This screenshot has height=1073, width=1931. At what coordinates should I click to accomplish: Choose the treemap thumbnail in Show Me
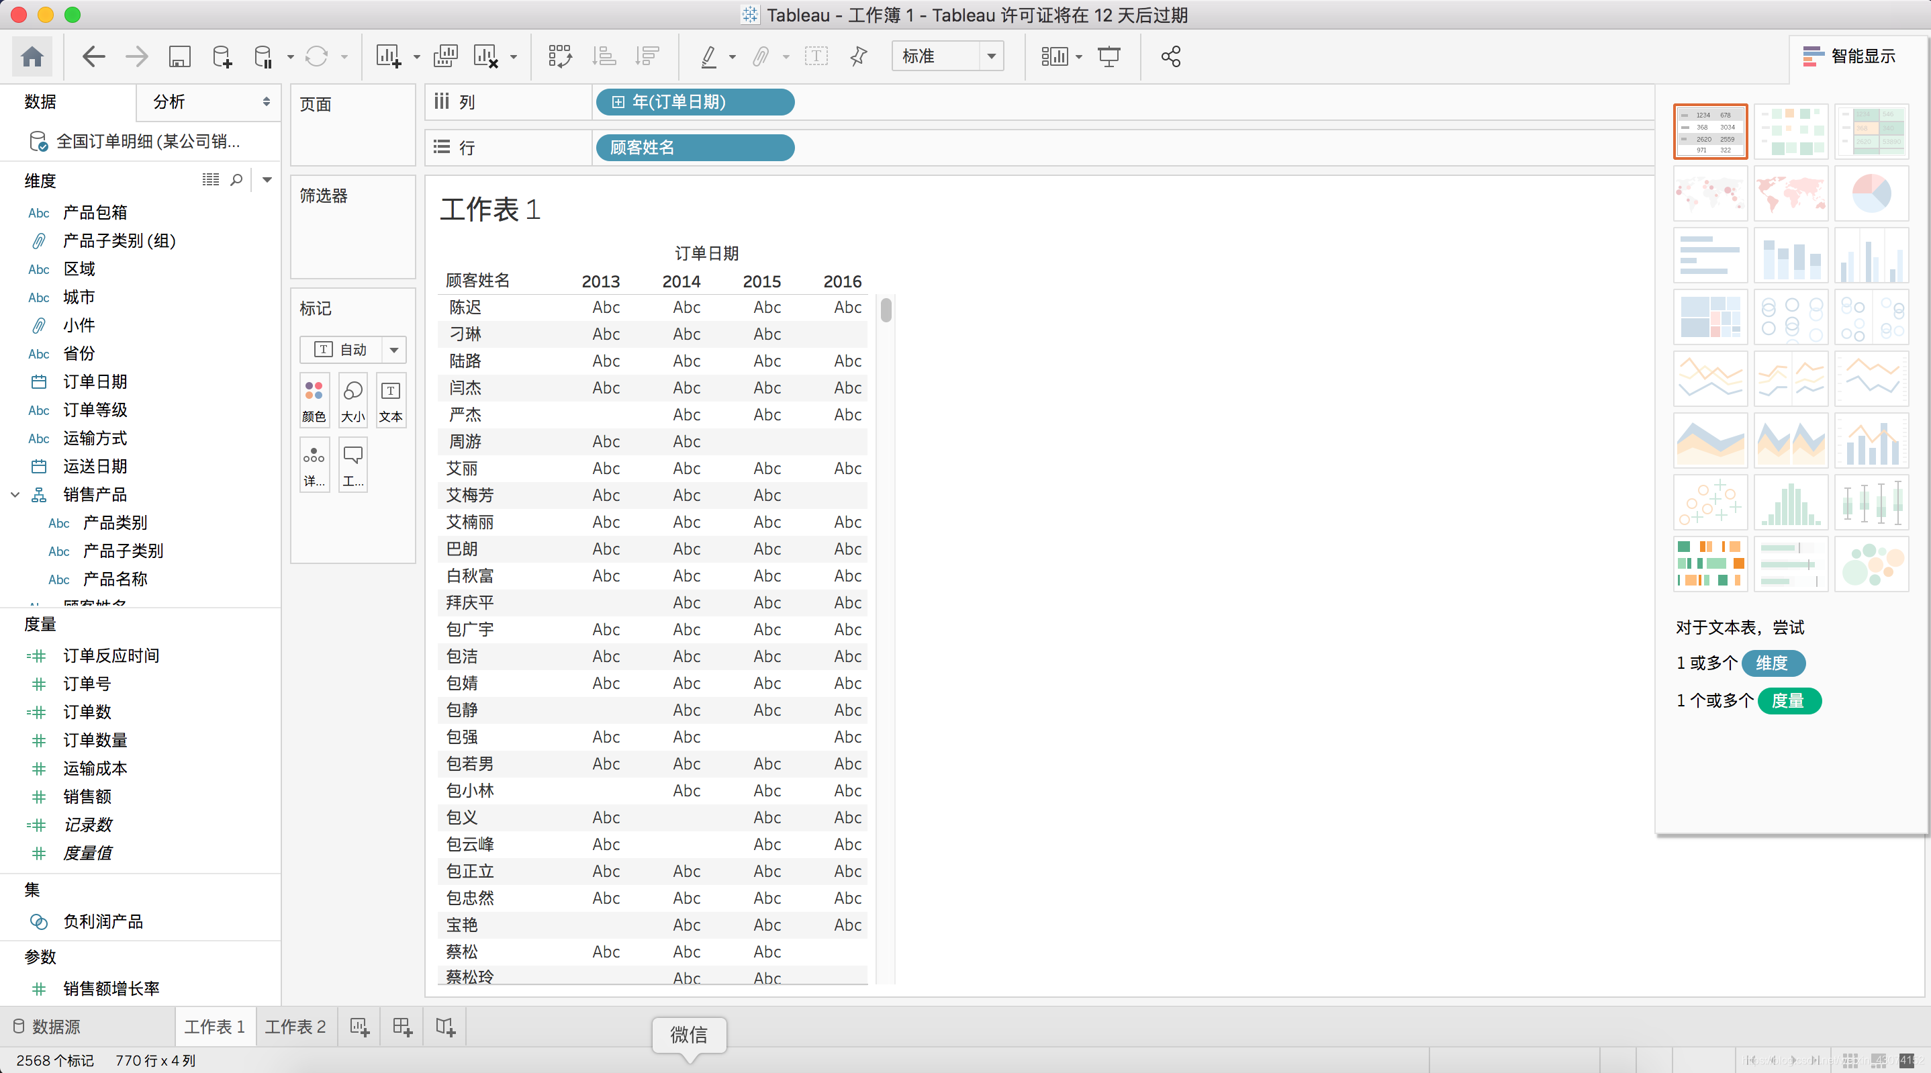[1710, 317]
